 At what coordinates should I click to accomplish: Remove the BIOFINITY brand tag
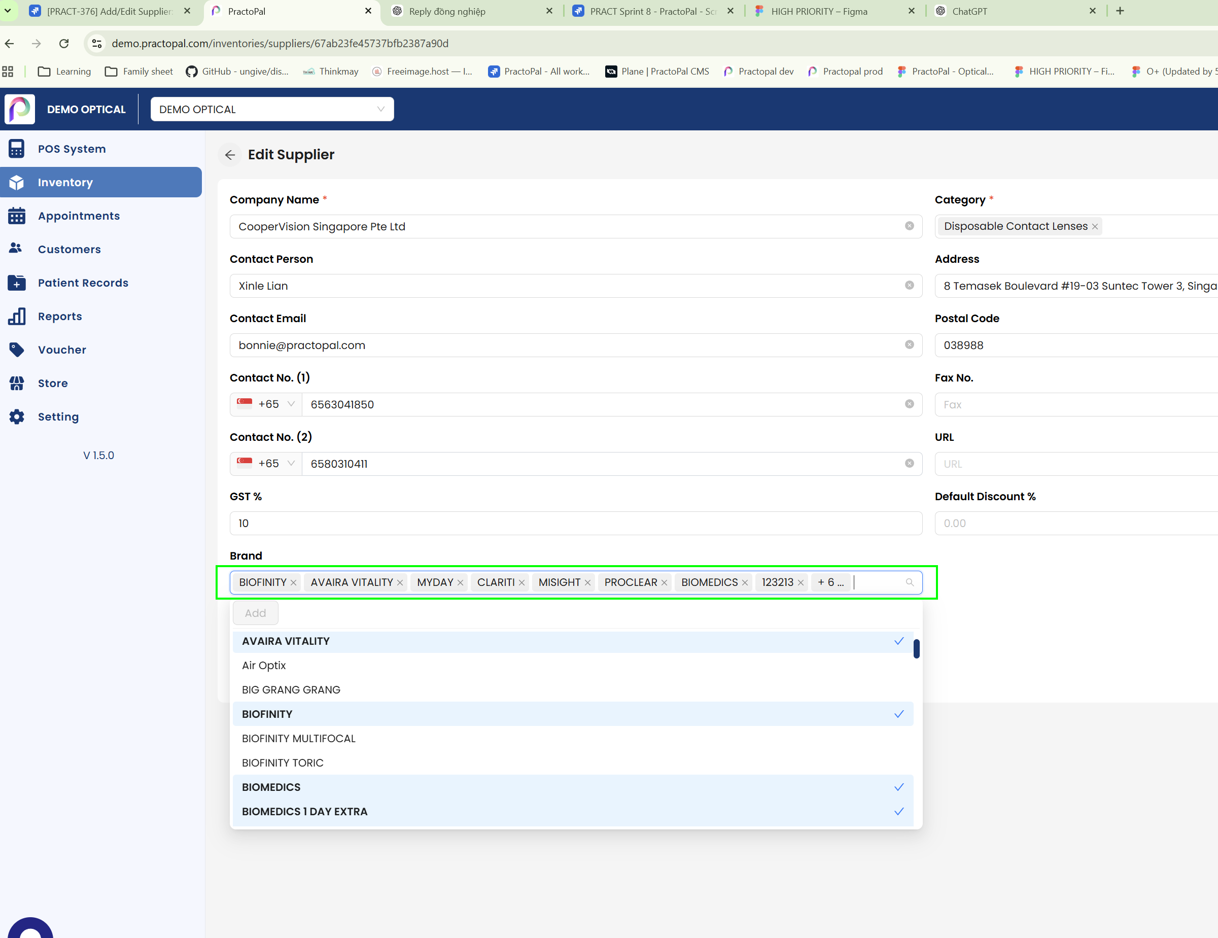293,583
